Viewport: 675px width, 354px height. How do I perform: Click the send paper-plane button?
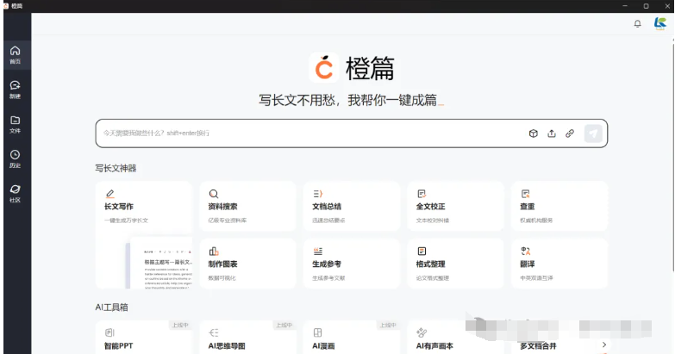point(593,134)
